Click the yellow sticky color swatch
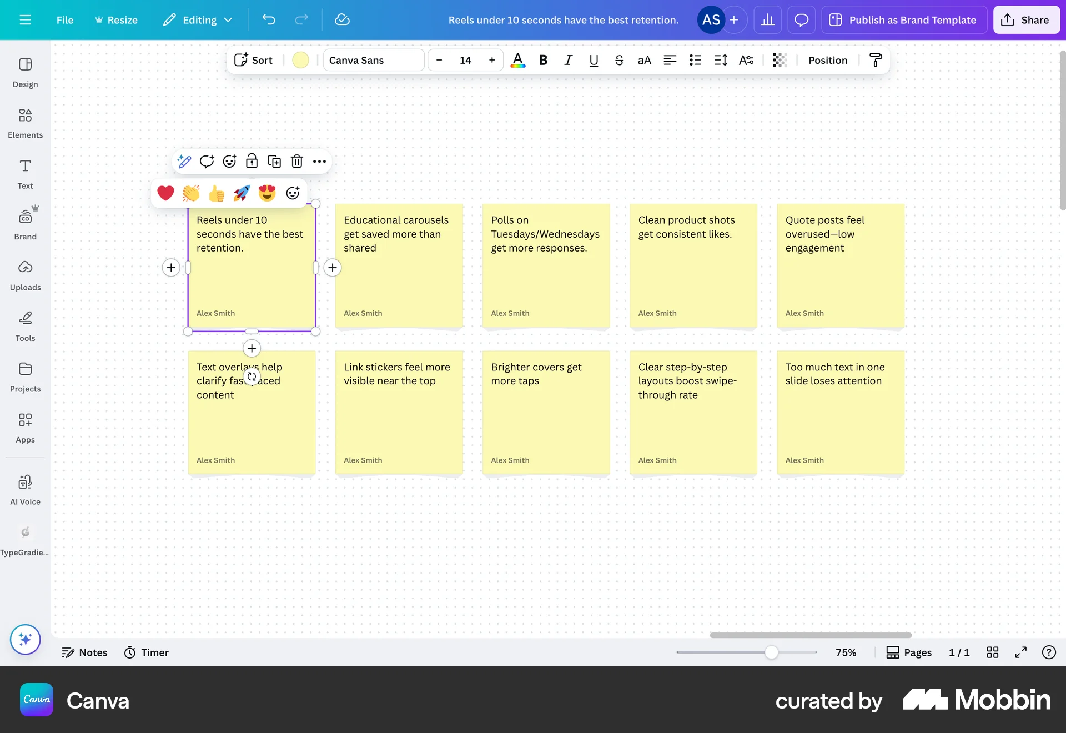The image size is (1066, 733). pos(300,60)
